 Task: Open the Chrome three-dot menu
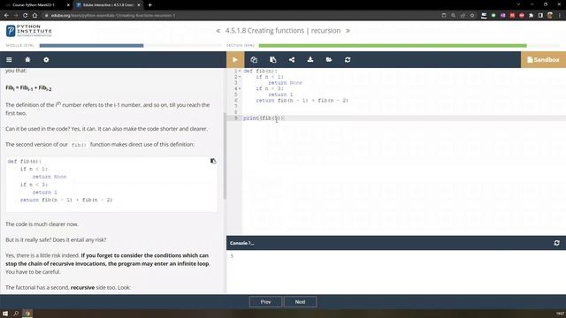[560, 16]
